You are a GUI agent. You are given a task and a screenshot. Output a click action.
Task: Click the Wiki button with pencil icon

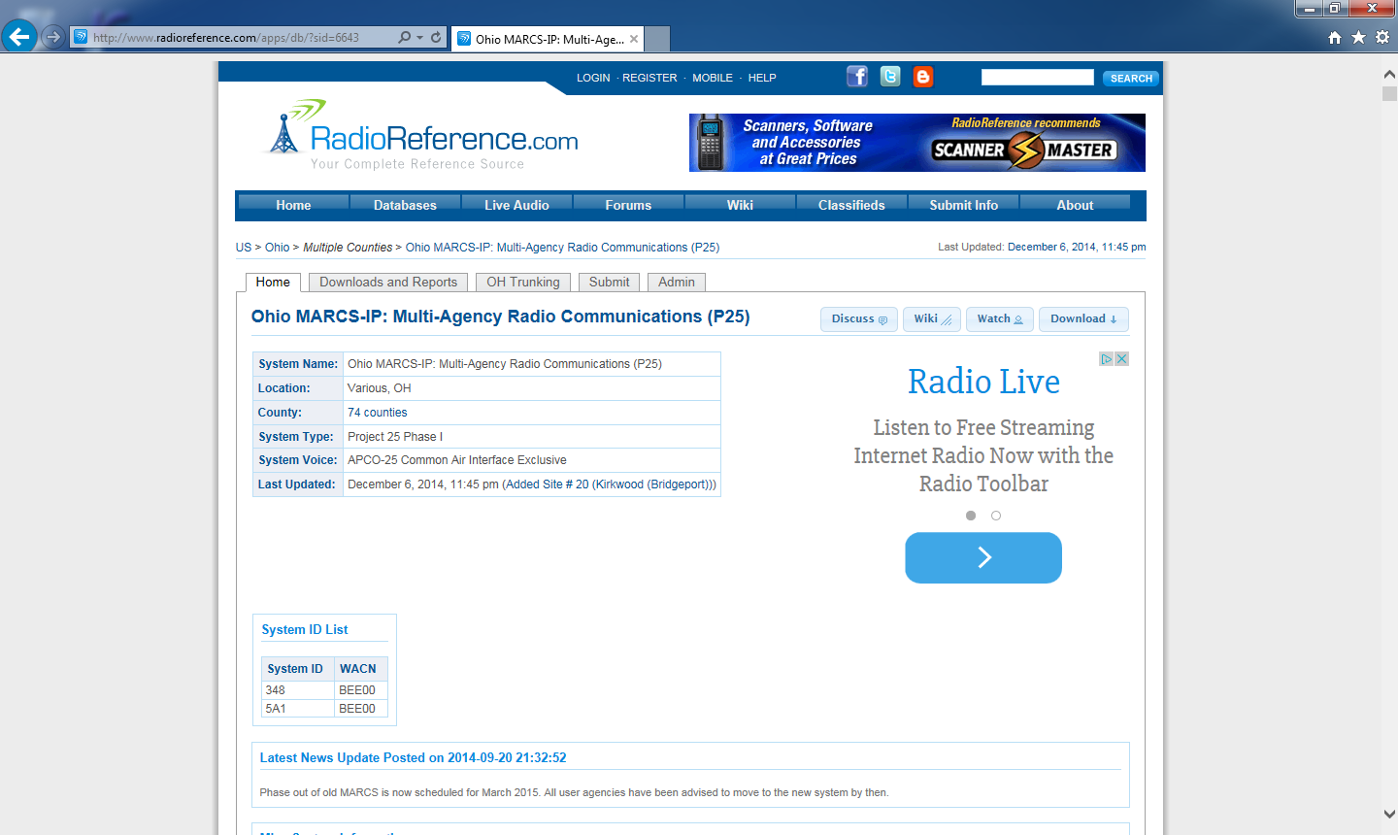(x=932, y=319)
